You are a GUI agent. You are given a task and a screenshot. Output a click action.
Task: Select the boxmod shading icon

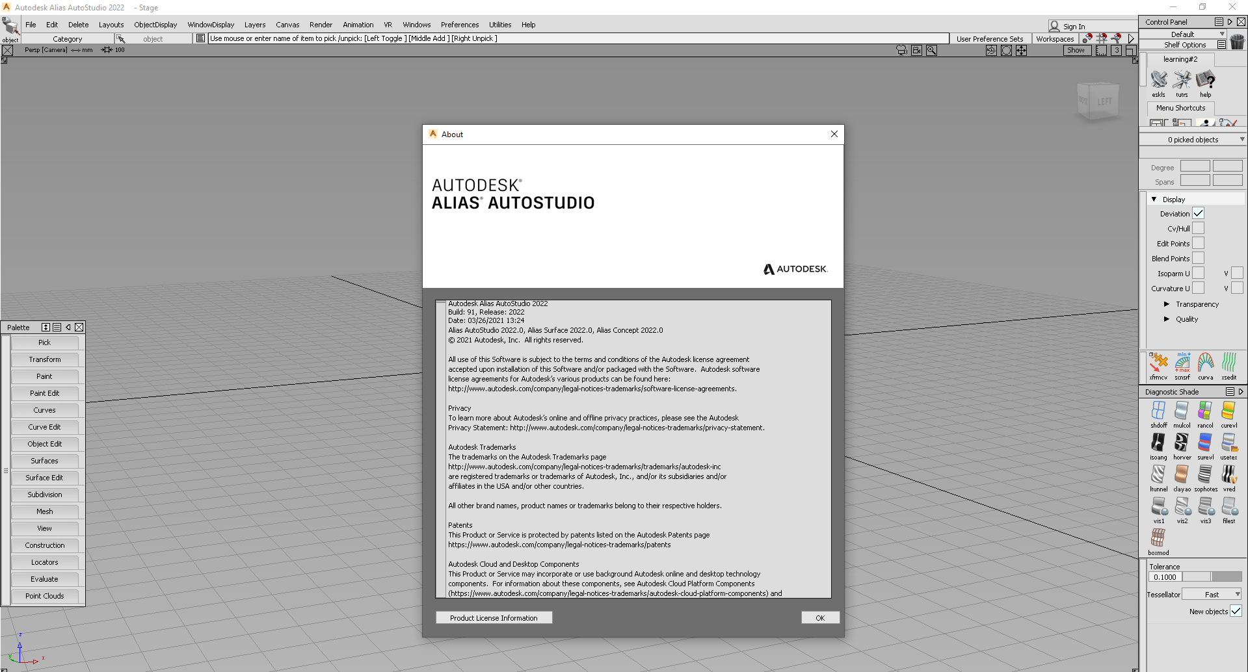pyautogui.click(x=1158, y=538)
